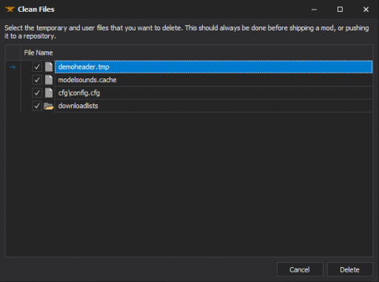The height and width of the screenshot is (282, 379).
Task: Select the cfg\config.cfg row
Action: pyautogui.click(x=213, y=93)
